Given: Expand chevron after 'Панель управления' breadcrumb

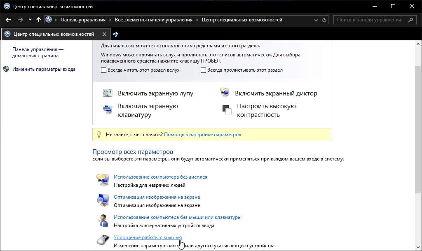Looking at the screenshot, I should (110, 20).
